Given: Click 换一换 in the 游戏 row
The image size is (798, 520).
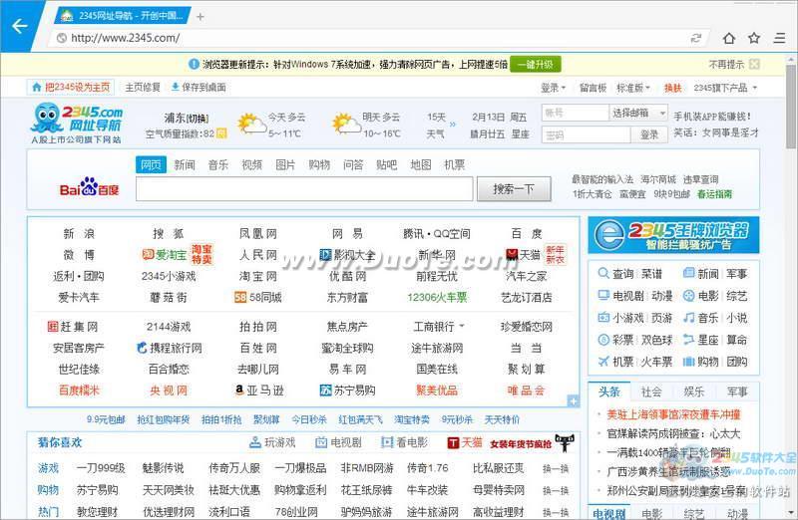Looking at the screenshot, I should coord(556,468).
